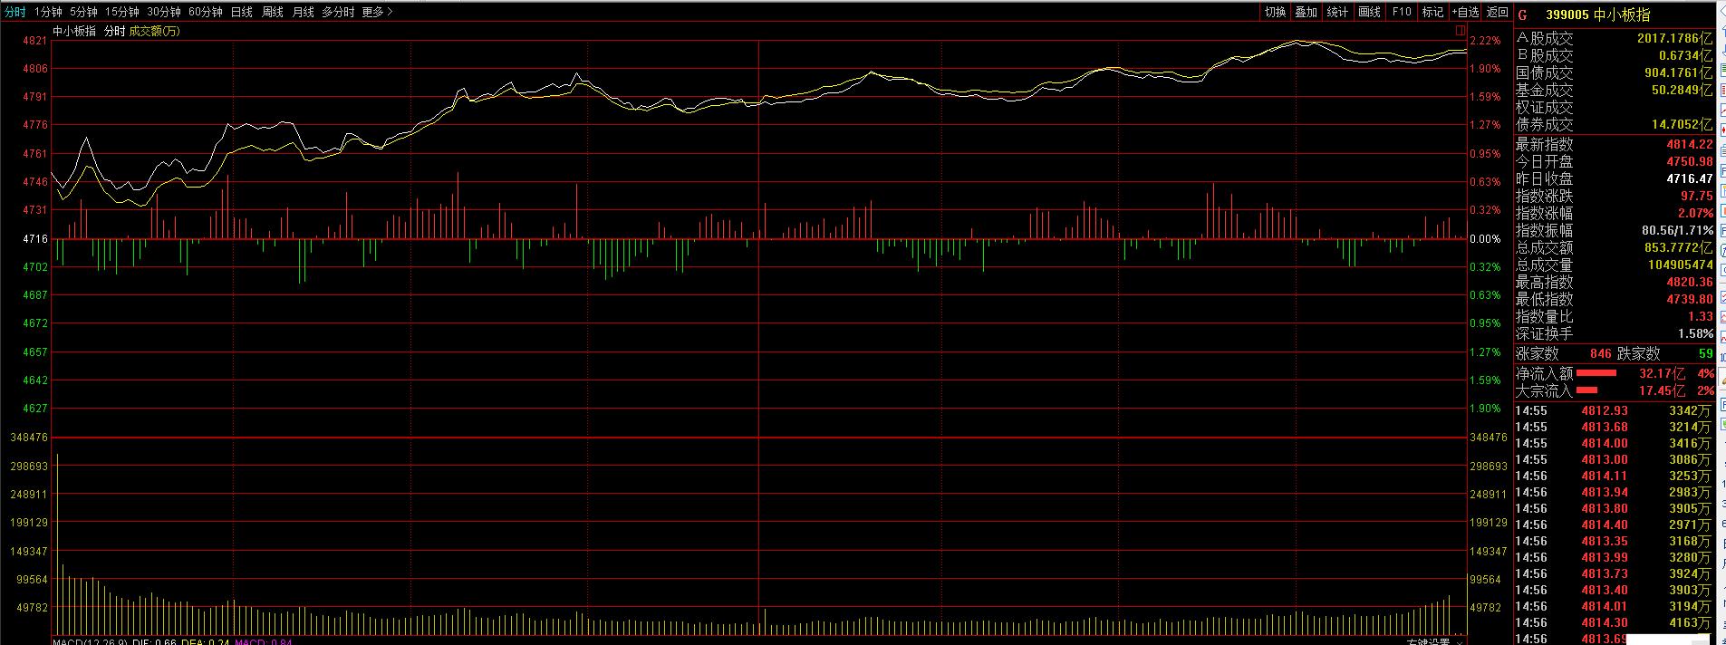Open the F10 info button
This screenshot has width=1726, height=645.
1401,12
